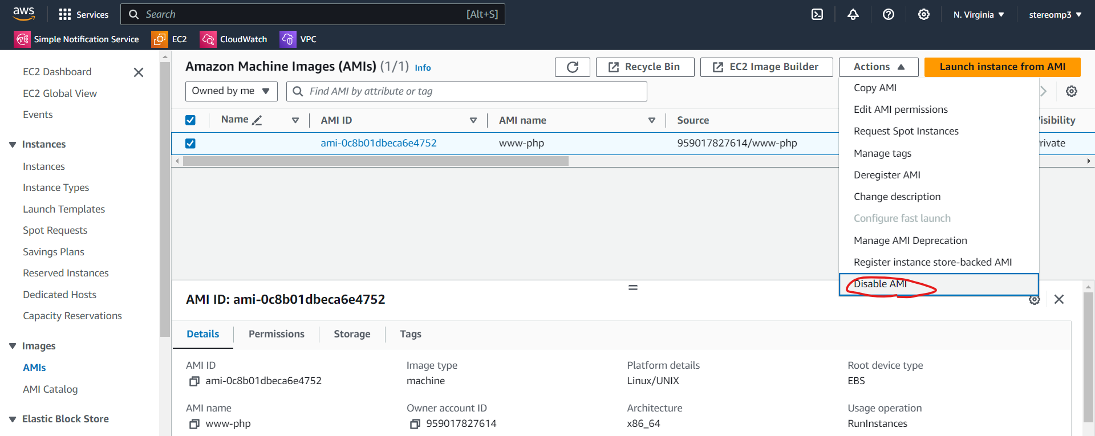1095x436 pixels.
Task: Open the table preferences gear
Action: 1072,91
